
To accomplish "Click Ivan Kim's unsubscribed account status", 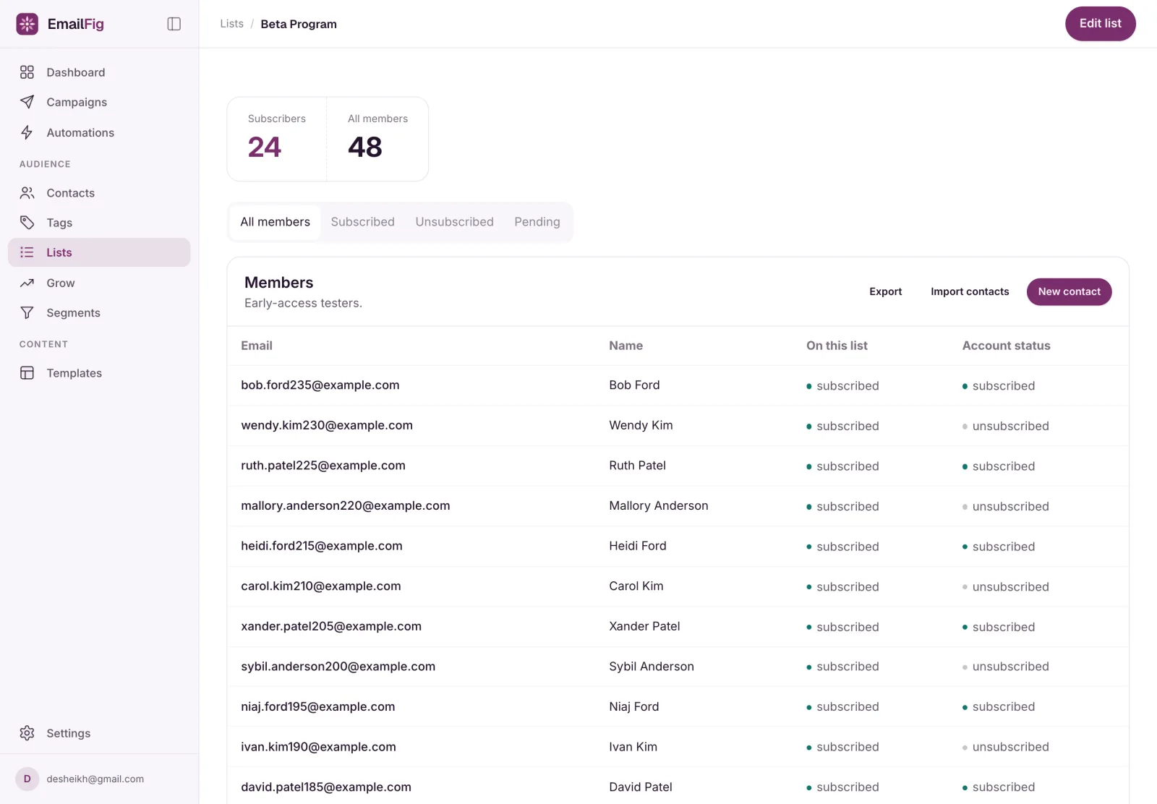I will tap(1005, 747).
